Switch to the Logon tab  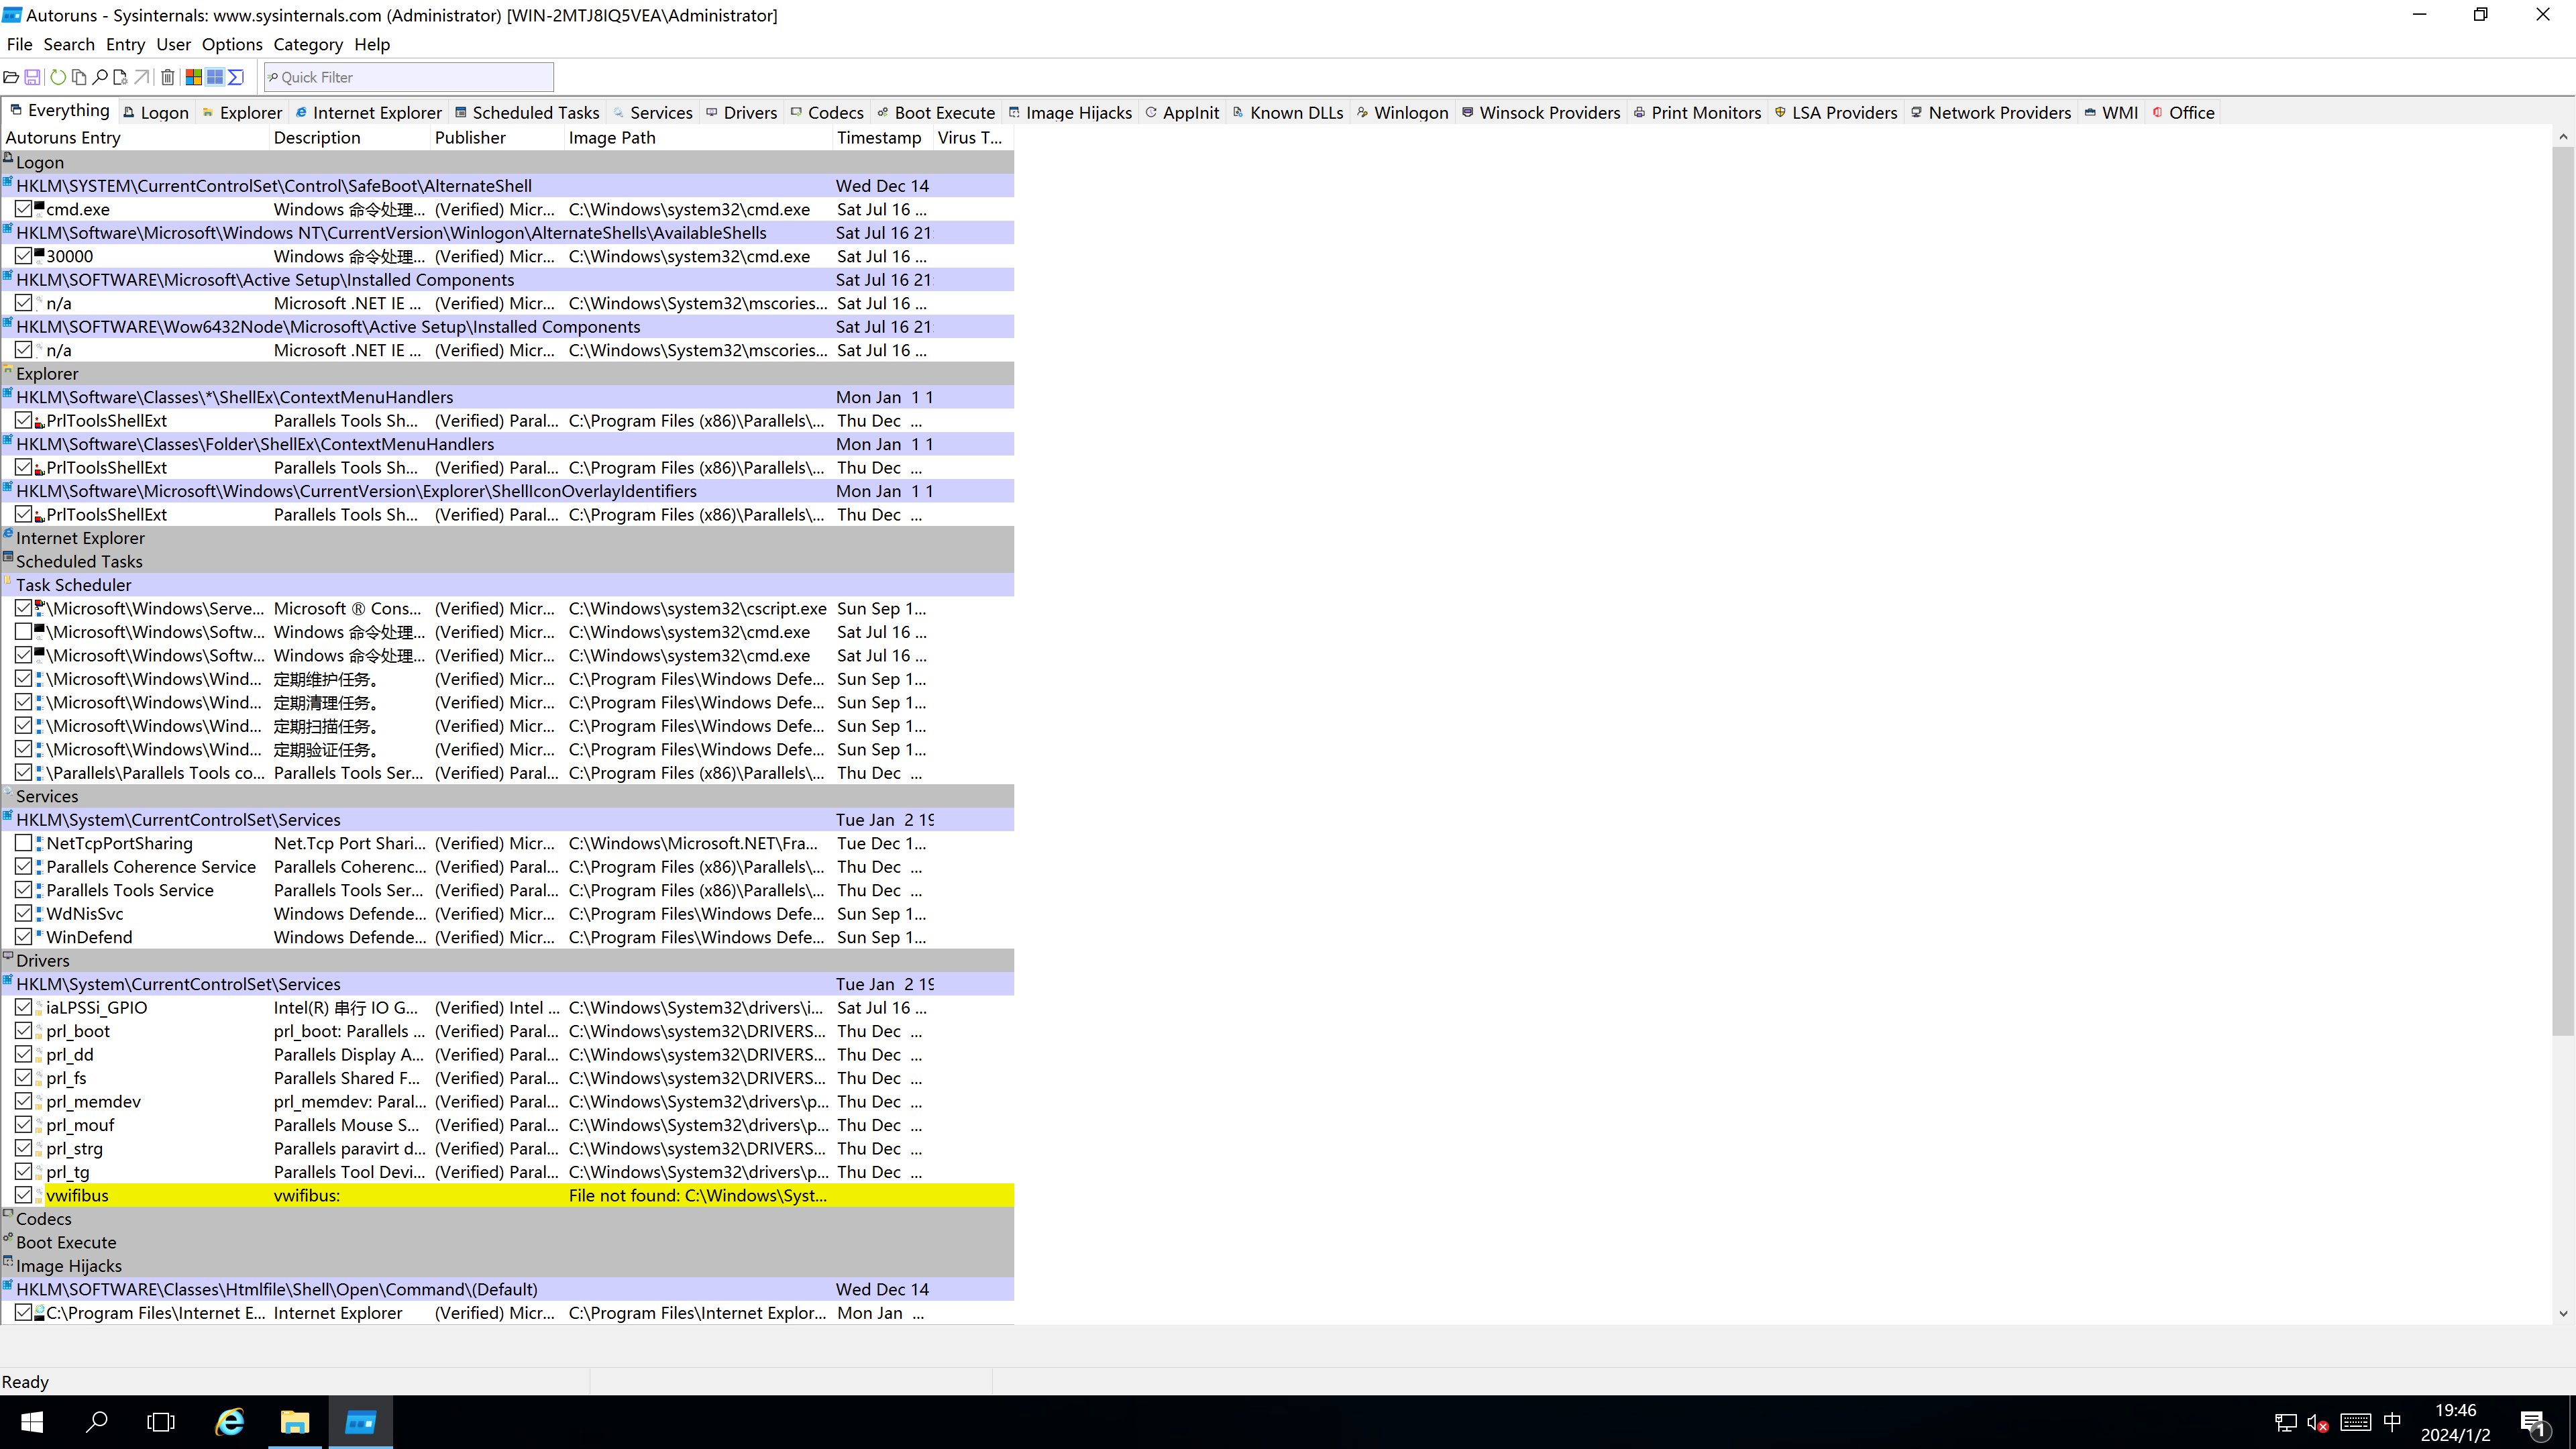[x=156, y=112]
